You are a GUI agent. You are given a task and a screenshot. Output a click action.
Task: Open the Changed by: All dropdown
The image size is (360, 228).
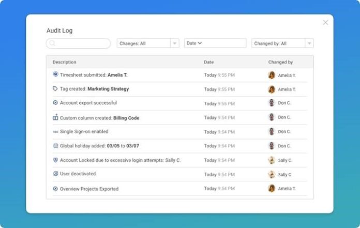pos(282,43)
